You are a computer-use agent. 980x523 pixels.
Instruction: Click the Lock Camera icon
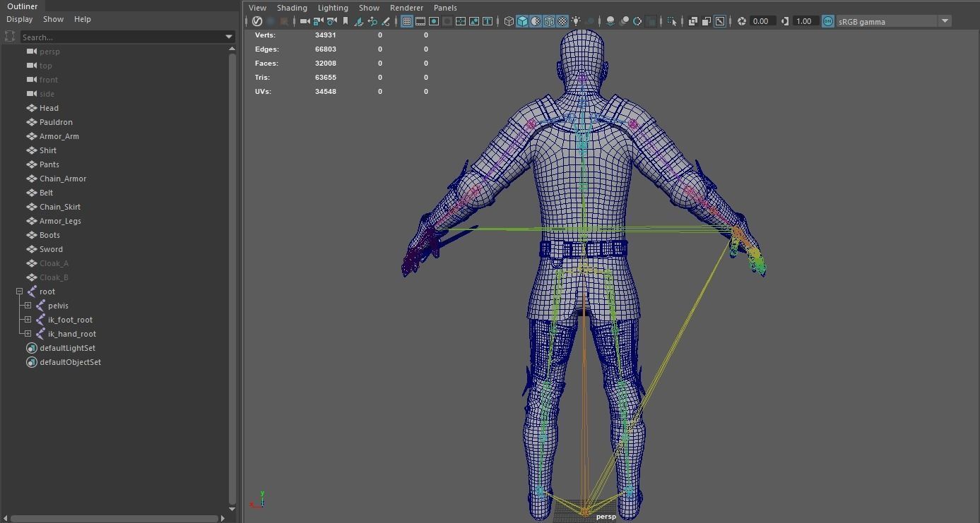(318, 21)
